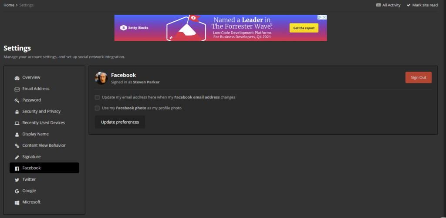Open the Google integration tab
Screen dimensions: 446x218
44,191
